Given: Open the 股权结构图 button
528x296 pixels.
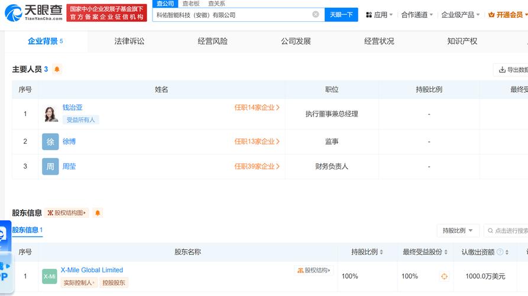Looking at the screenshot, I should click(x=66, y=213).
